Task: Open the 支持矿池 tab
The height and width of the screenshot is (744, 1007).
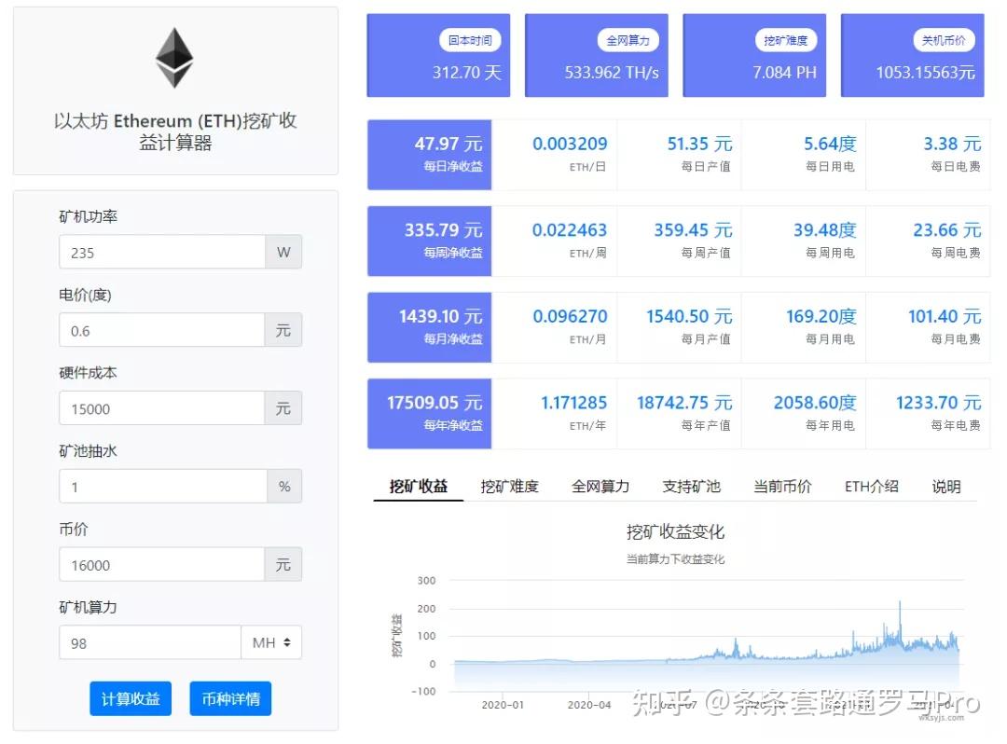Action: pyautogui.click(x=691, y=487)
